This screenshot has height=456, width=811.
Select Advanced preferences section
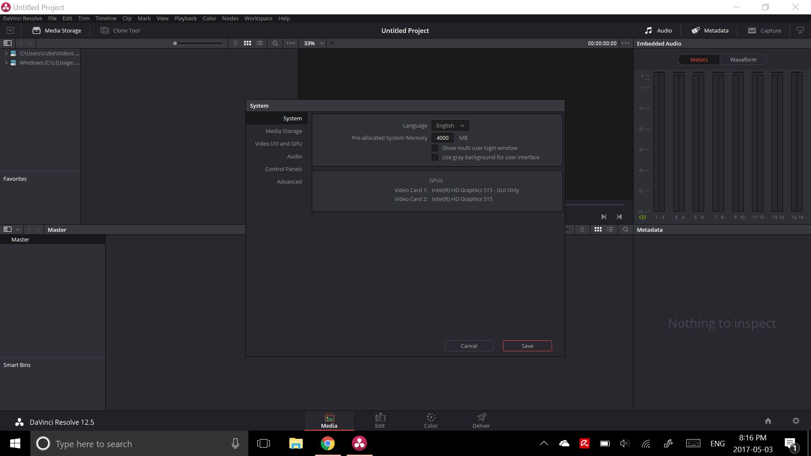[289, 182]
